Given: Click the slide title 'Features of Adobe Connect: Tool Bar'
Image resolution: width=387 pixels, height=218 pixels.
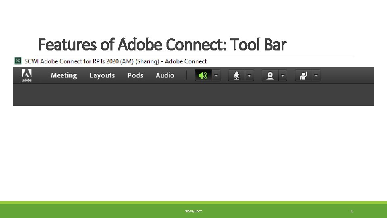Looking at the screenshot, I should [x=162, y=45].
